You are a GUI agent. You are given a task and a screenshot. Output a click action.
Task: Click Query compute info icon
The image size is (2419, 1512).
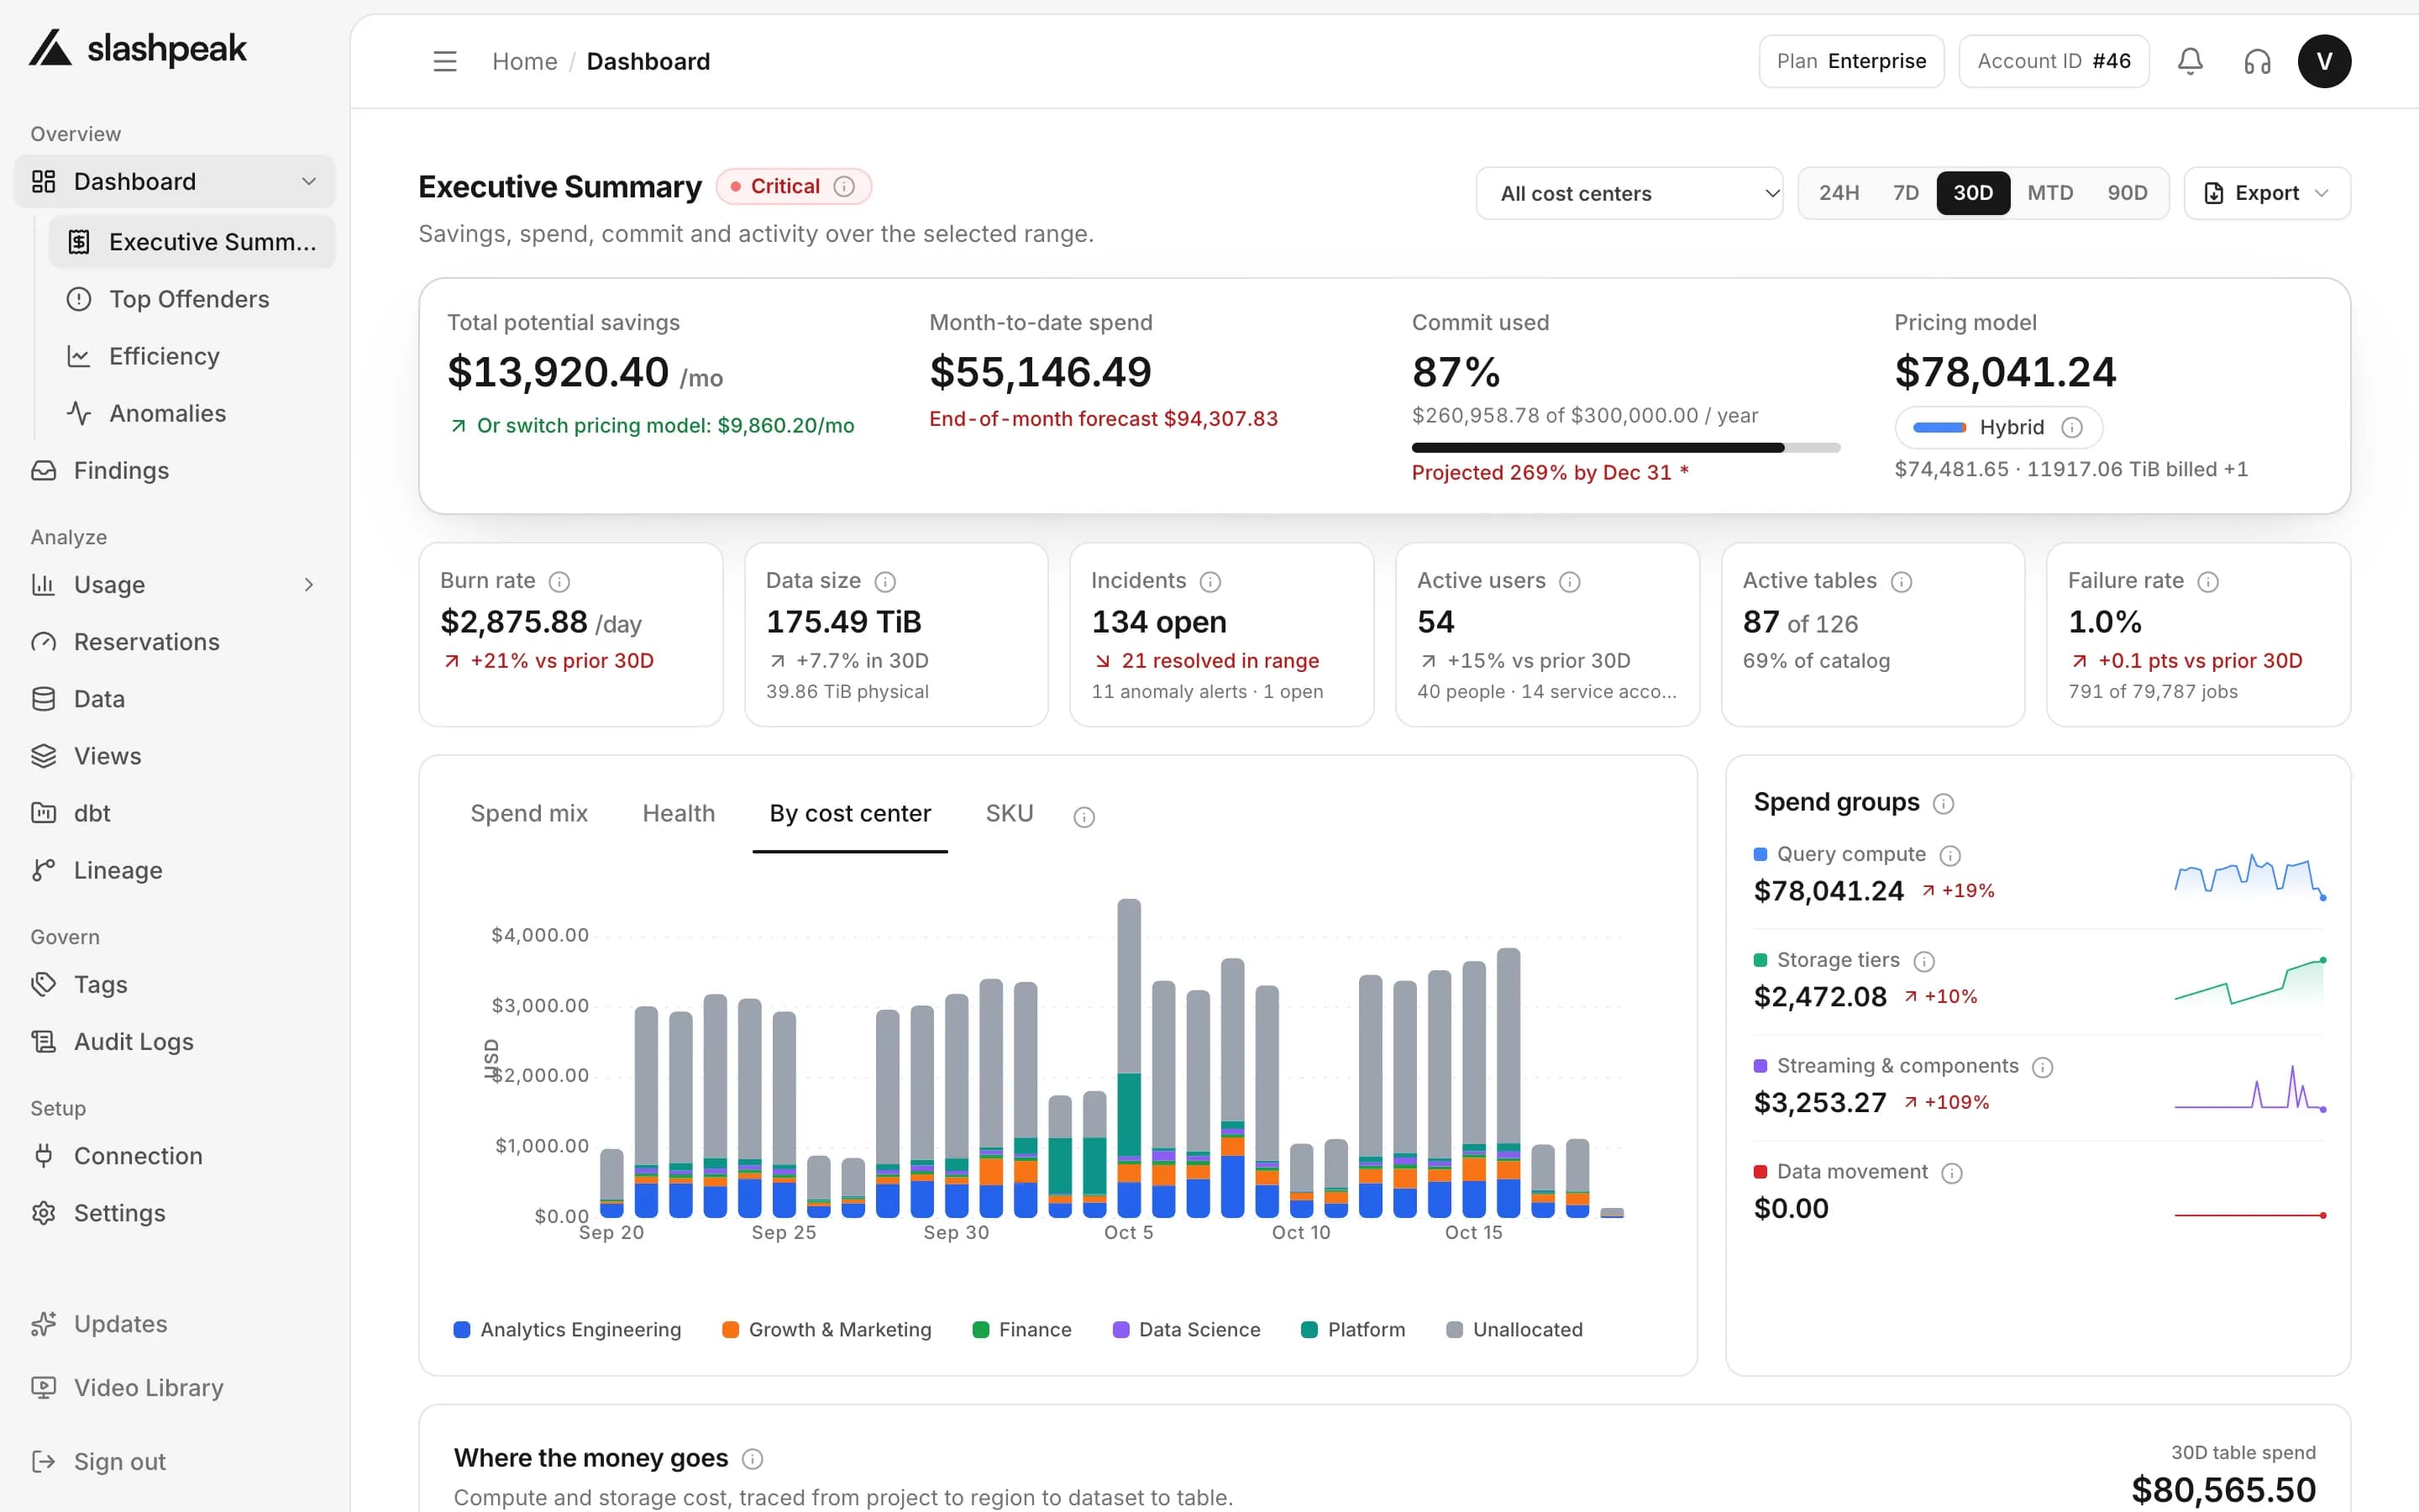[x=1950, y=856]
